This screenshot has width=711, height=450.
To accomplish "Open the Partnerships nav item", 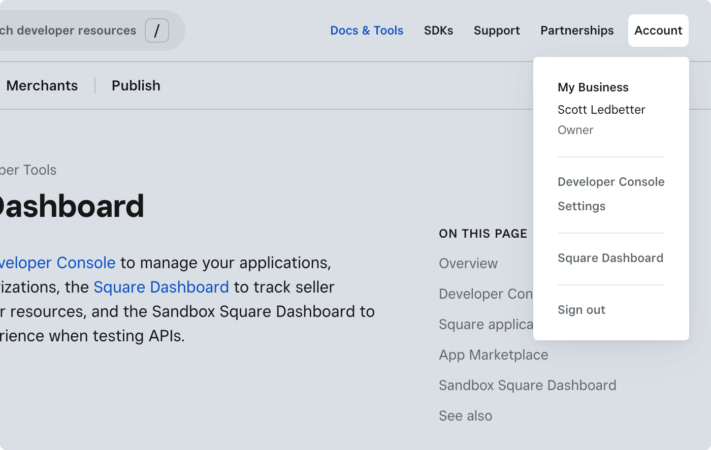I will 577,30.
